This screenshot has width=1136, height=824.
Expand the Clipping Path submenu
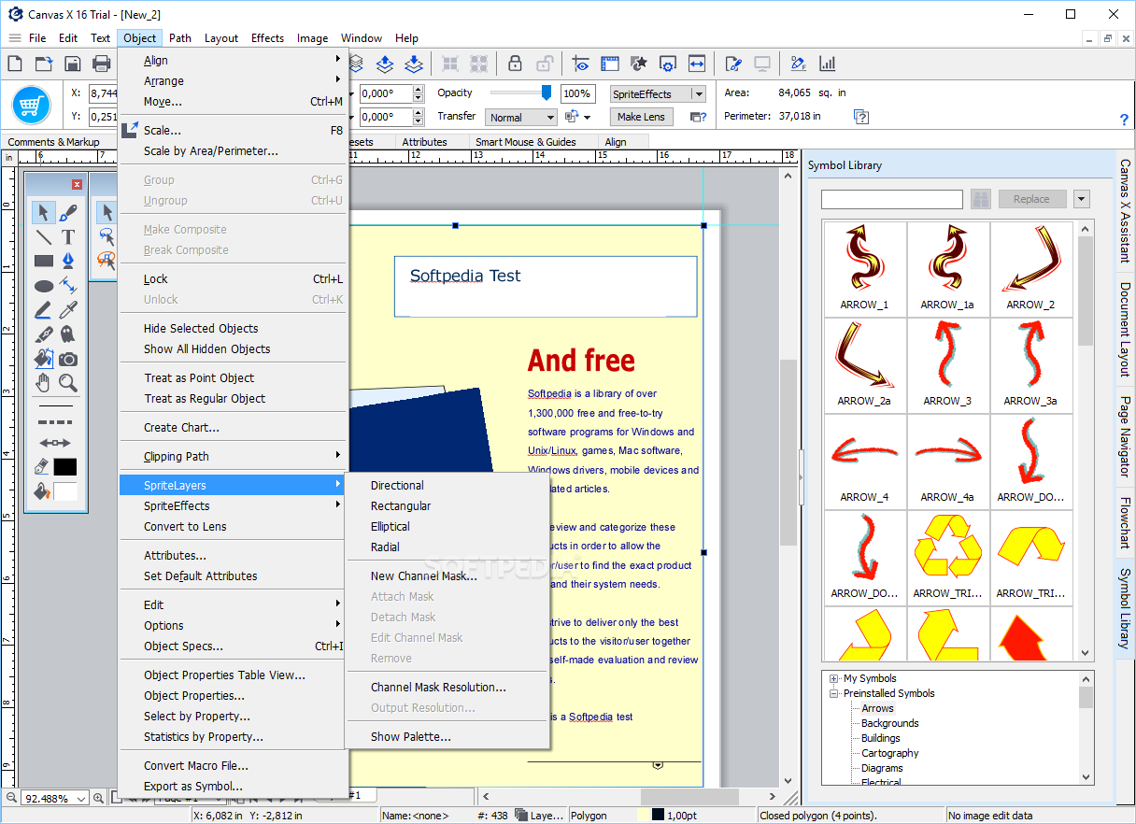233,456
